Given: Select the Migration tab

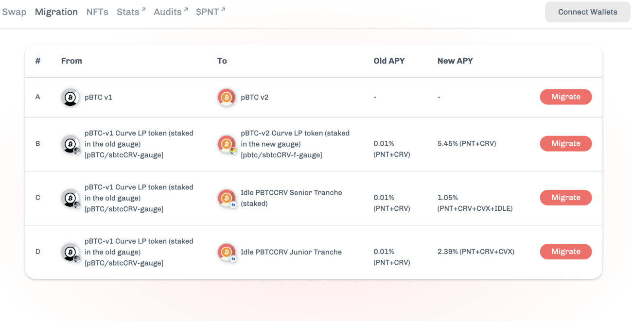Looking at the screenshot, I should 56,12.
